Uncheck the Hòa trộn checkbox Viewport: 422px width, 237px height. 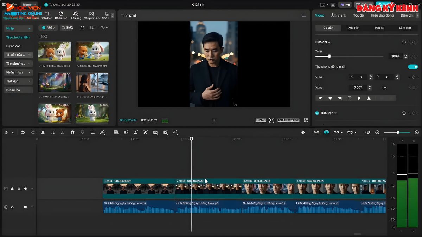tap(317, 113)
